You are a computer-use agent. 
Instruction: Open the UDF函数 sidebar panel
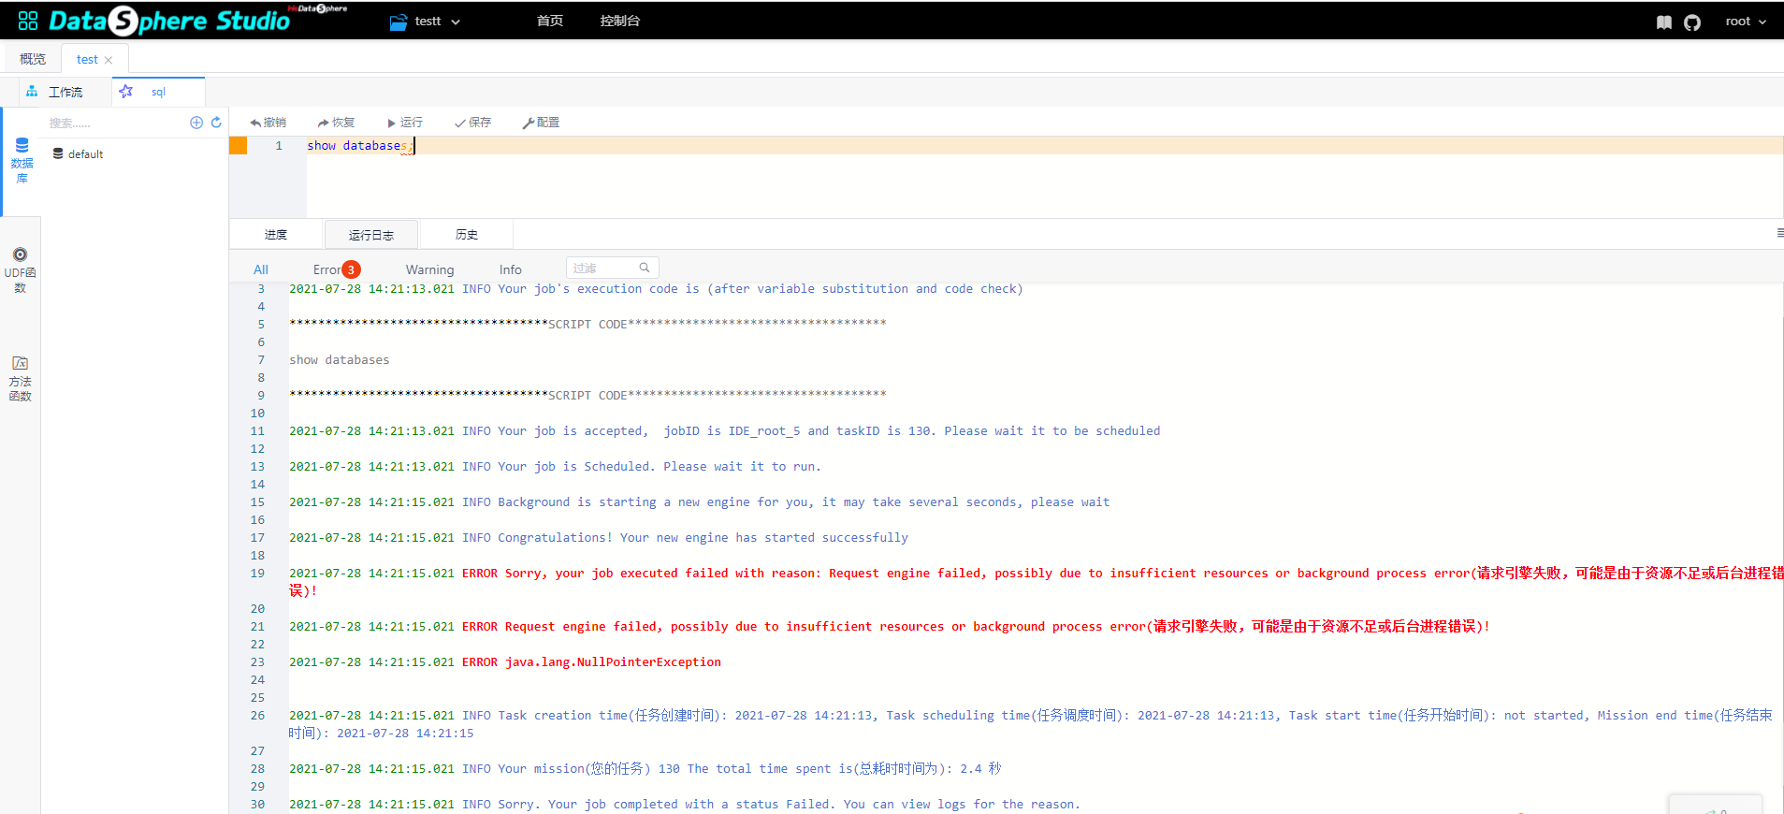[20, 270]
